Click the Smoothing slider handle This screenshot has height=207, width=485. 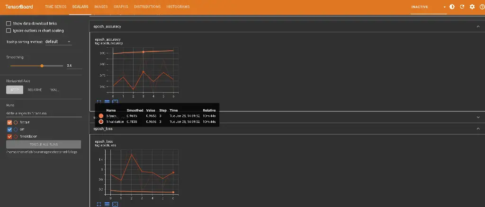coord(42,66)
